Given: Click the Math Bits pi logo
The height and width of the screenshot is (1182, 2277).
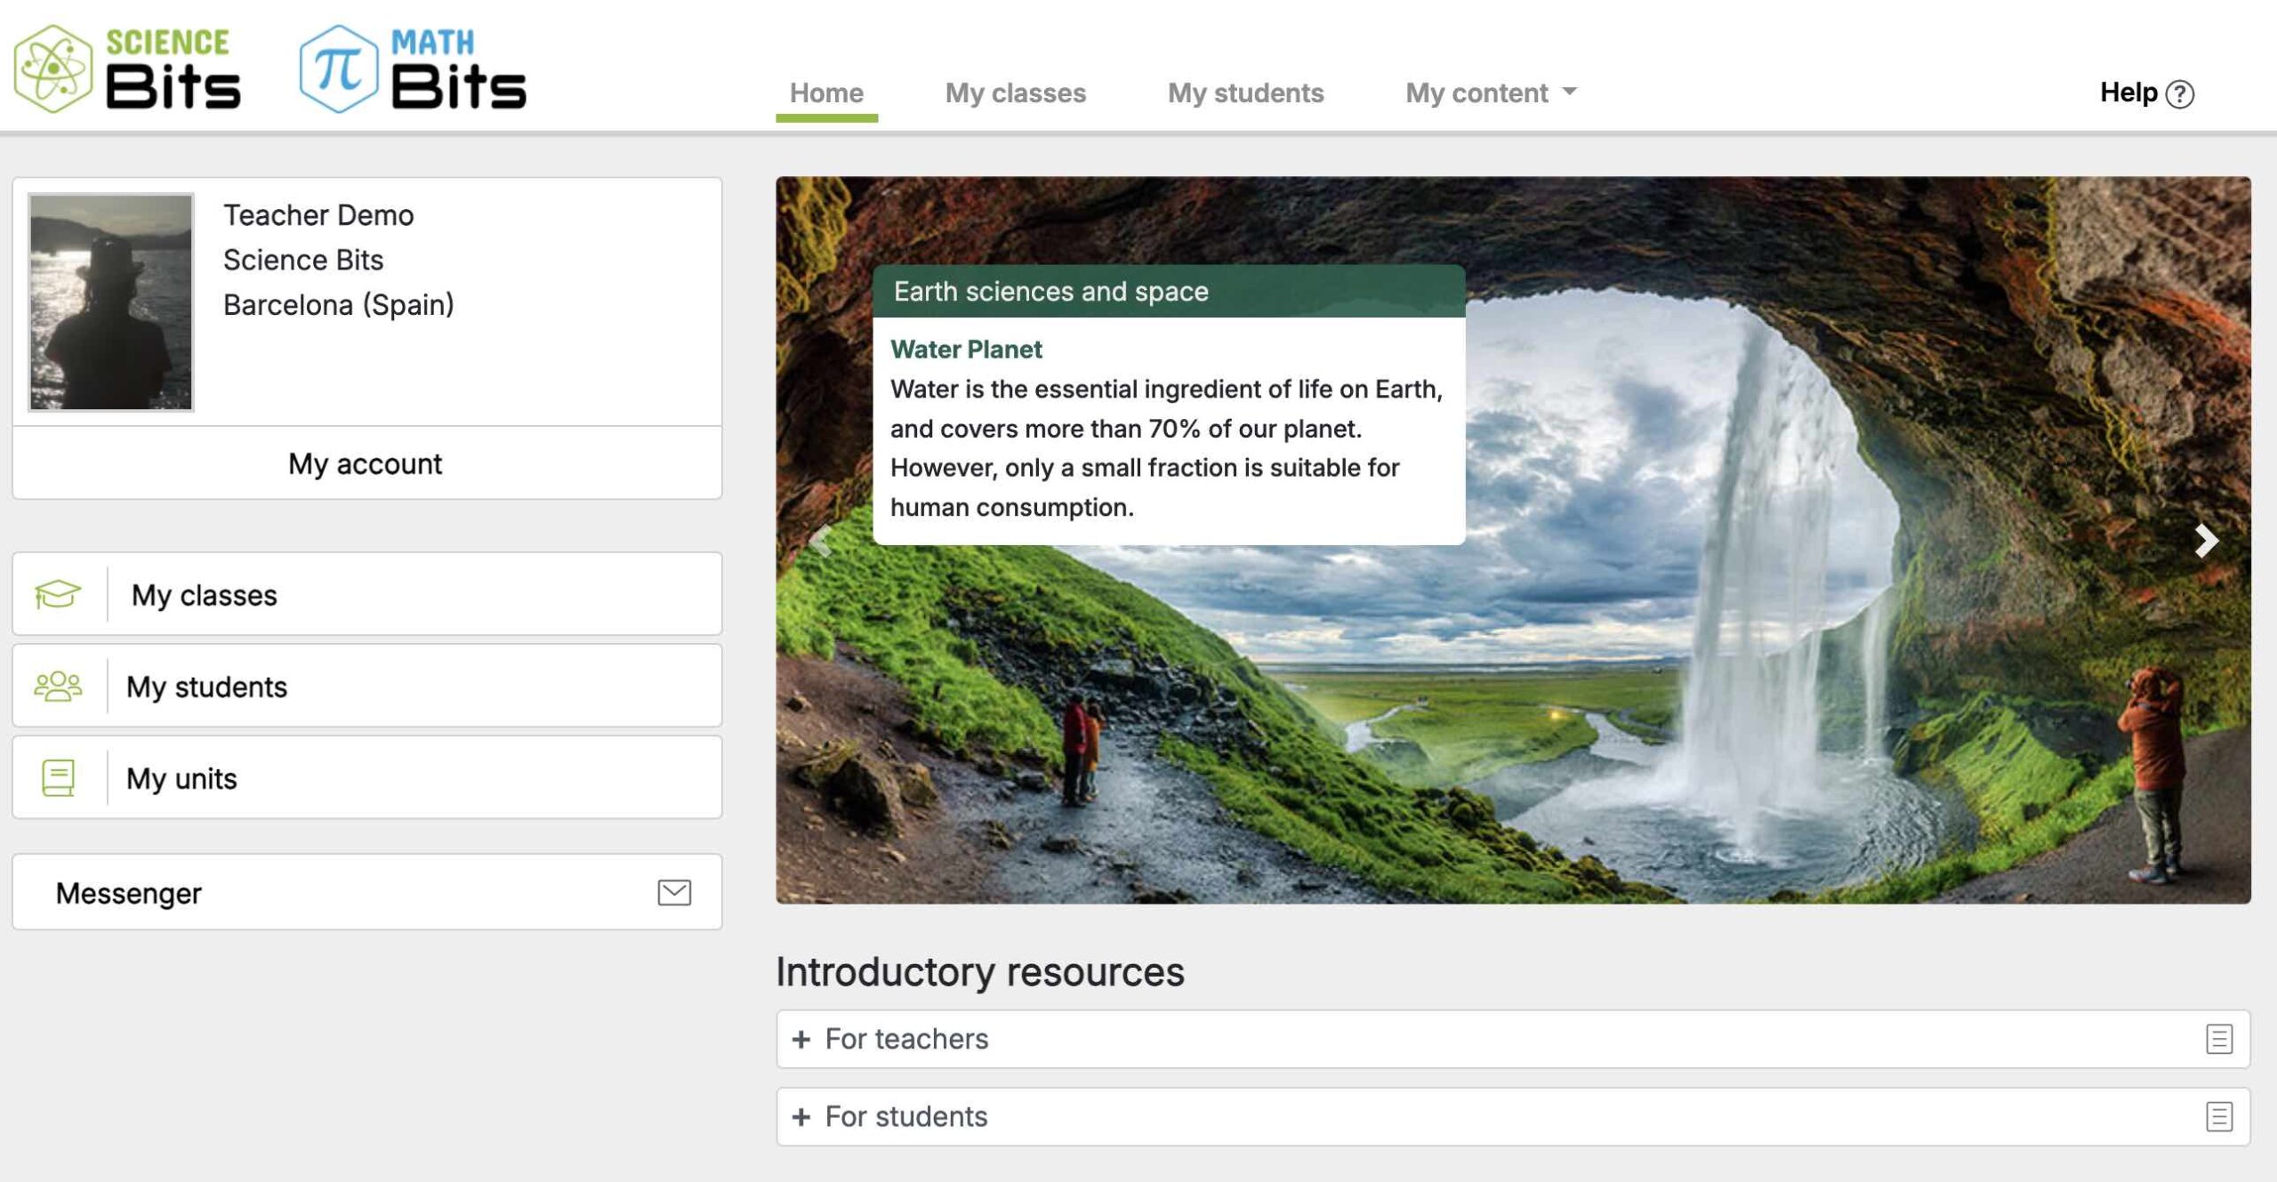Looking at the screenshot, I should coord(338,68).
